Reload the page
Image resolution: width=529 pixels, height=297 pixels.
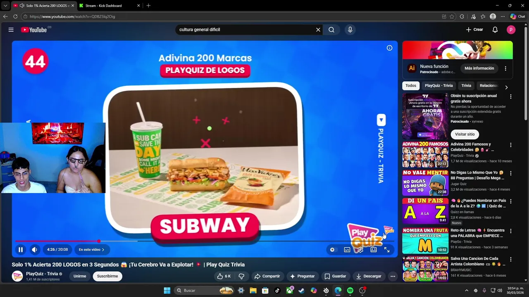[15, 16]
